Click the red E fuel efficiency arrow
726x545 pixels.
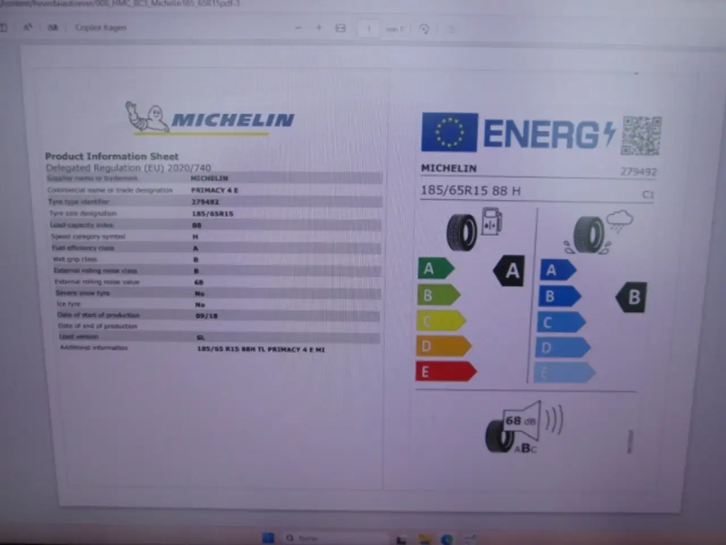click(x=445, y=372)
